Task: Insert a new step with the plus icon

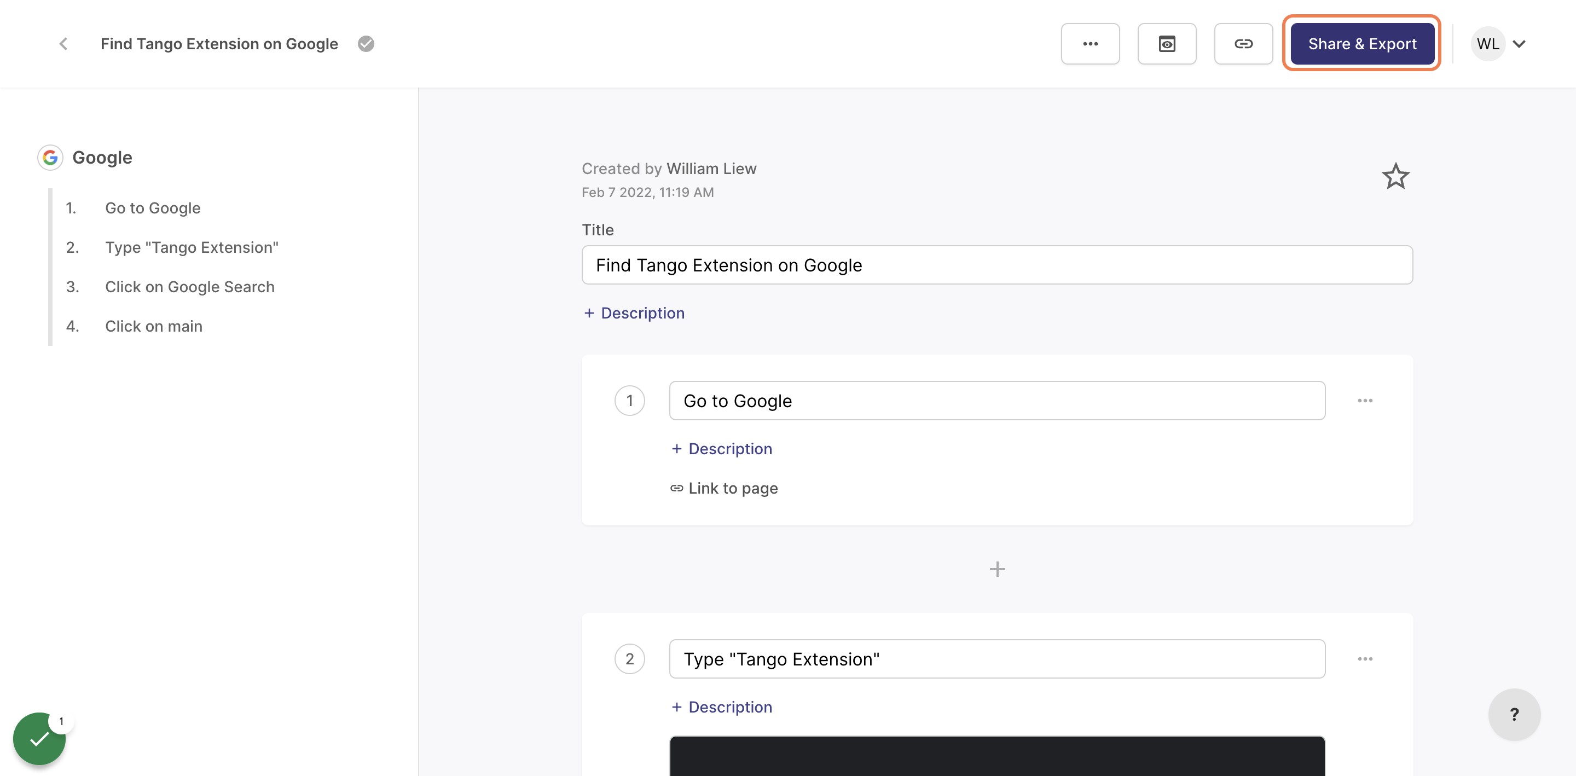Action: pos(996,569)
